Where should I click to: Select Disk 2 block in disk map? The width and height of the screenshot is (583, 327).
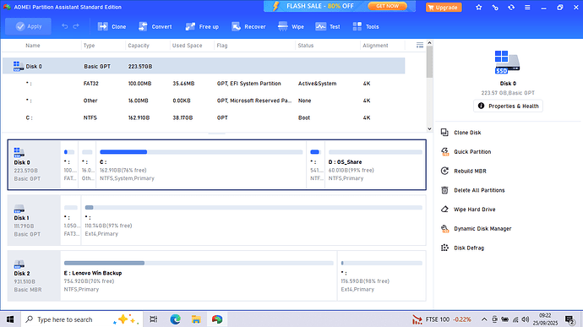pyautogui.click(x=34, y=275)
